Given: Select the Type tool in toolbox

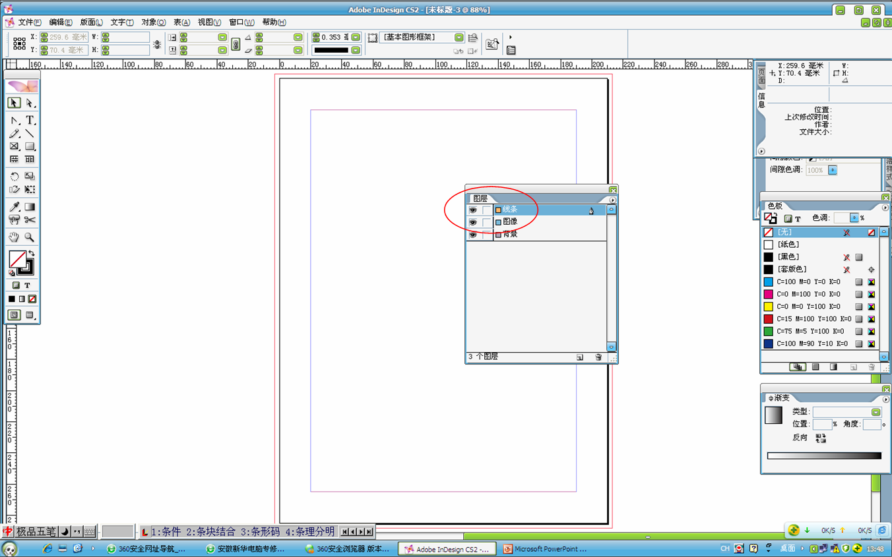Looking at the screenshot, I should pyautogui.click(x=30, y=121).
